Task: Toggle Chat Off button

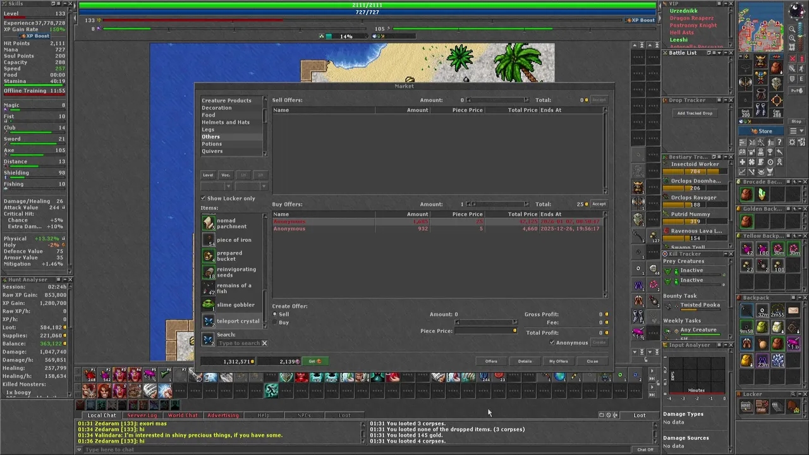Action: point(645,449)
